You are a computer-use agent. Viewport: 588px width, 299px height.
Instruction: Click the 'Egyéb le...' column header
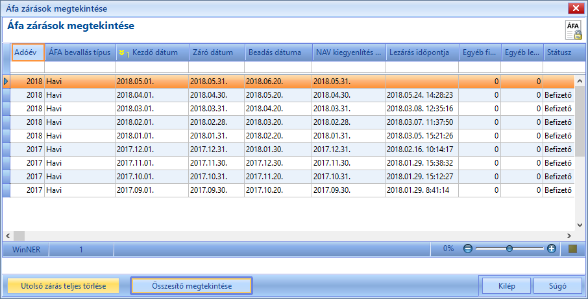point(522,52)
